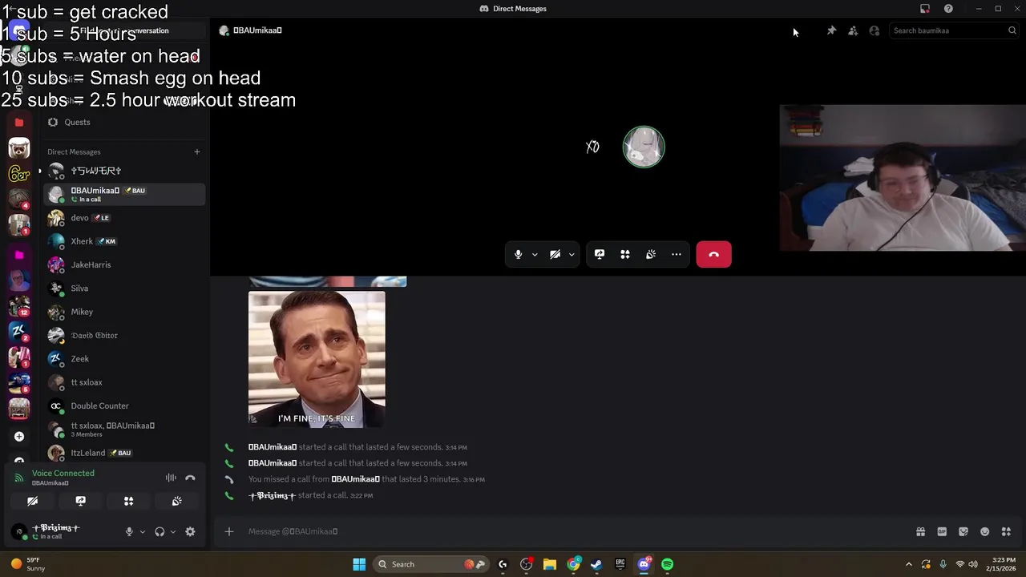Show user profile icon in chat header
Viewport: 1026px width, 577px height.
[875, 30]
